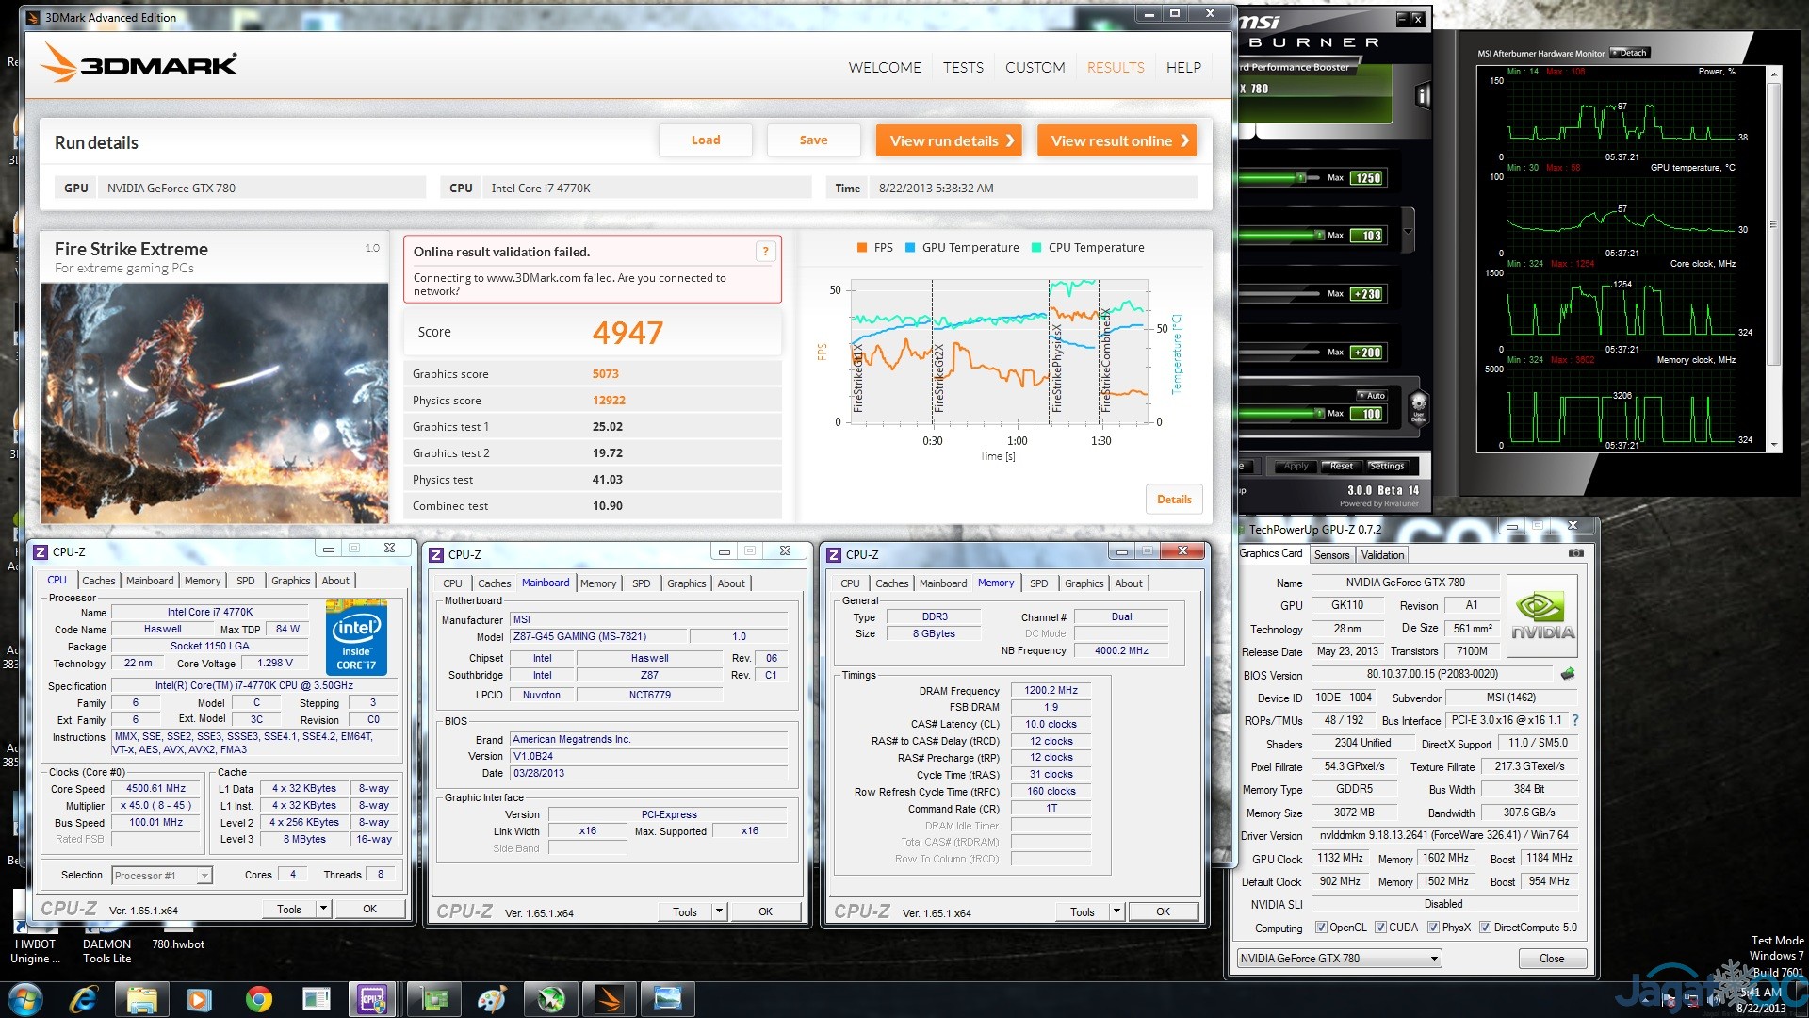Click the +230 core clock value field
Viewport: 1809px width, 1018px height.
(1366, 294)
